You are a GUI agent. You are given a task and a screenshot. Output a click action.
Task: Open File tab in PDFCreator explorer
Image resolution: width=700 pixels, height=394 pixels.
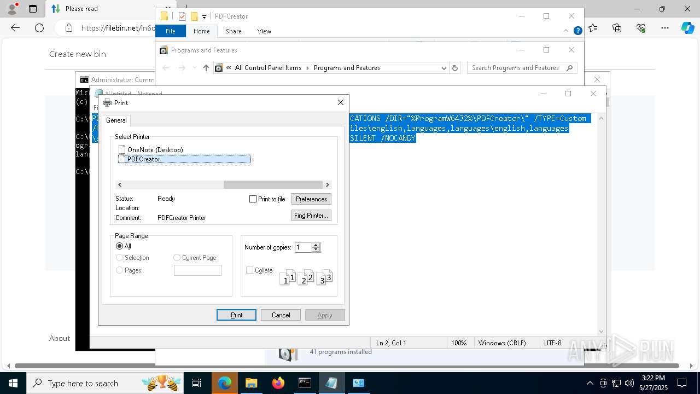(171, 31)
